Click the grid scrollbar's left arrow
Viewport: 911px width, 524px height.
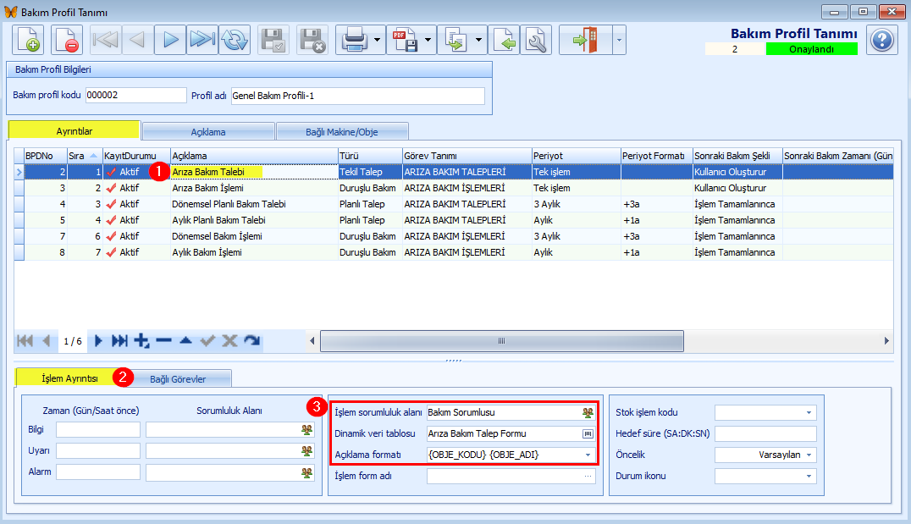[x=312, y=341]
